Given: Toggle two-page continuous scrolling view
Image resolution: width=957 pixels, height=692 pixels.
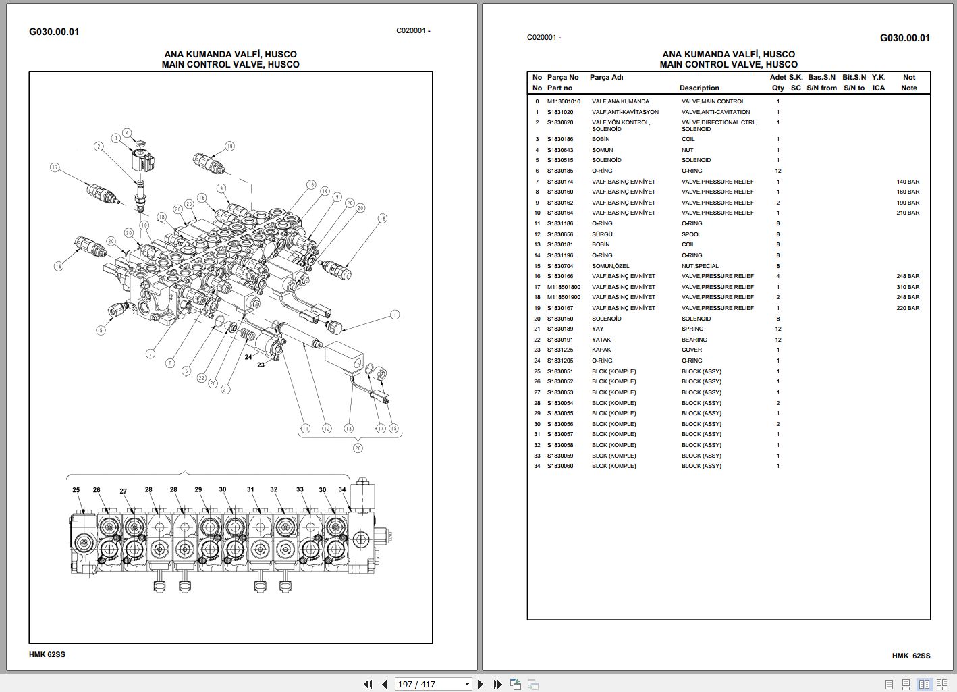Looking at the screenshot, I should (941, 684).
